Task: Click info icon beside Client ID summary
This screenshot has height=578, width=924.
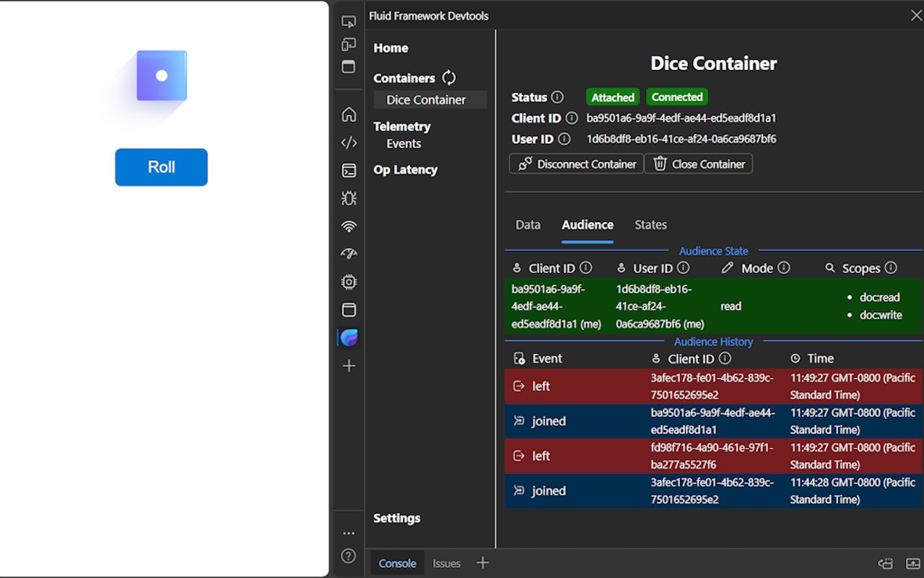Action: pyautogui.click(x=572, y=118)
